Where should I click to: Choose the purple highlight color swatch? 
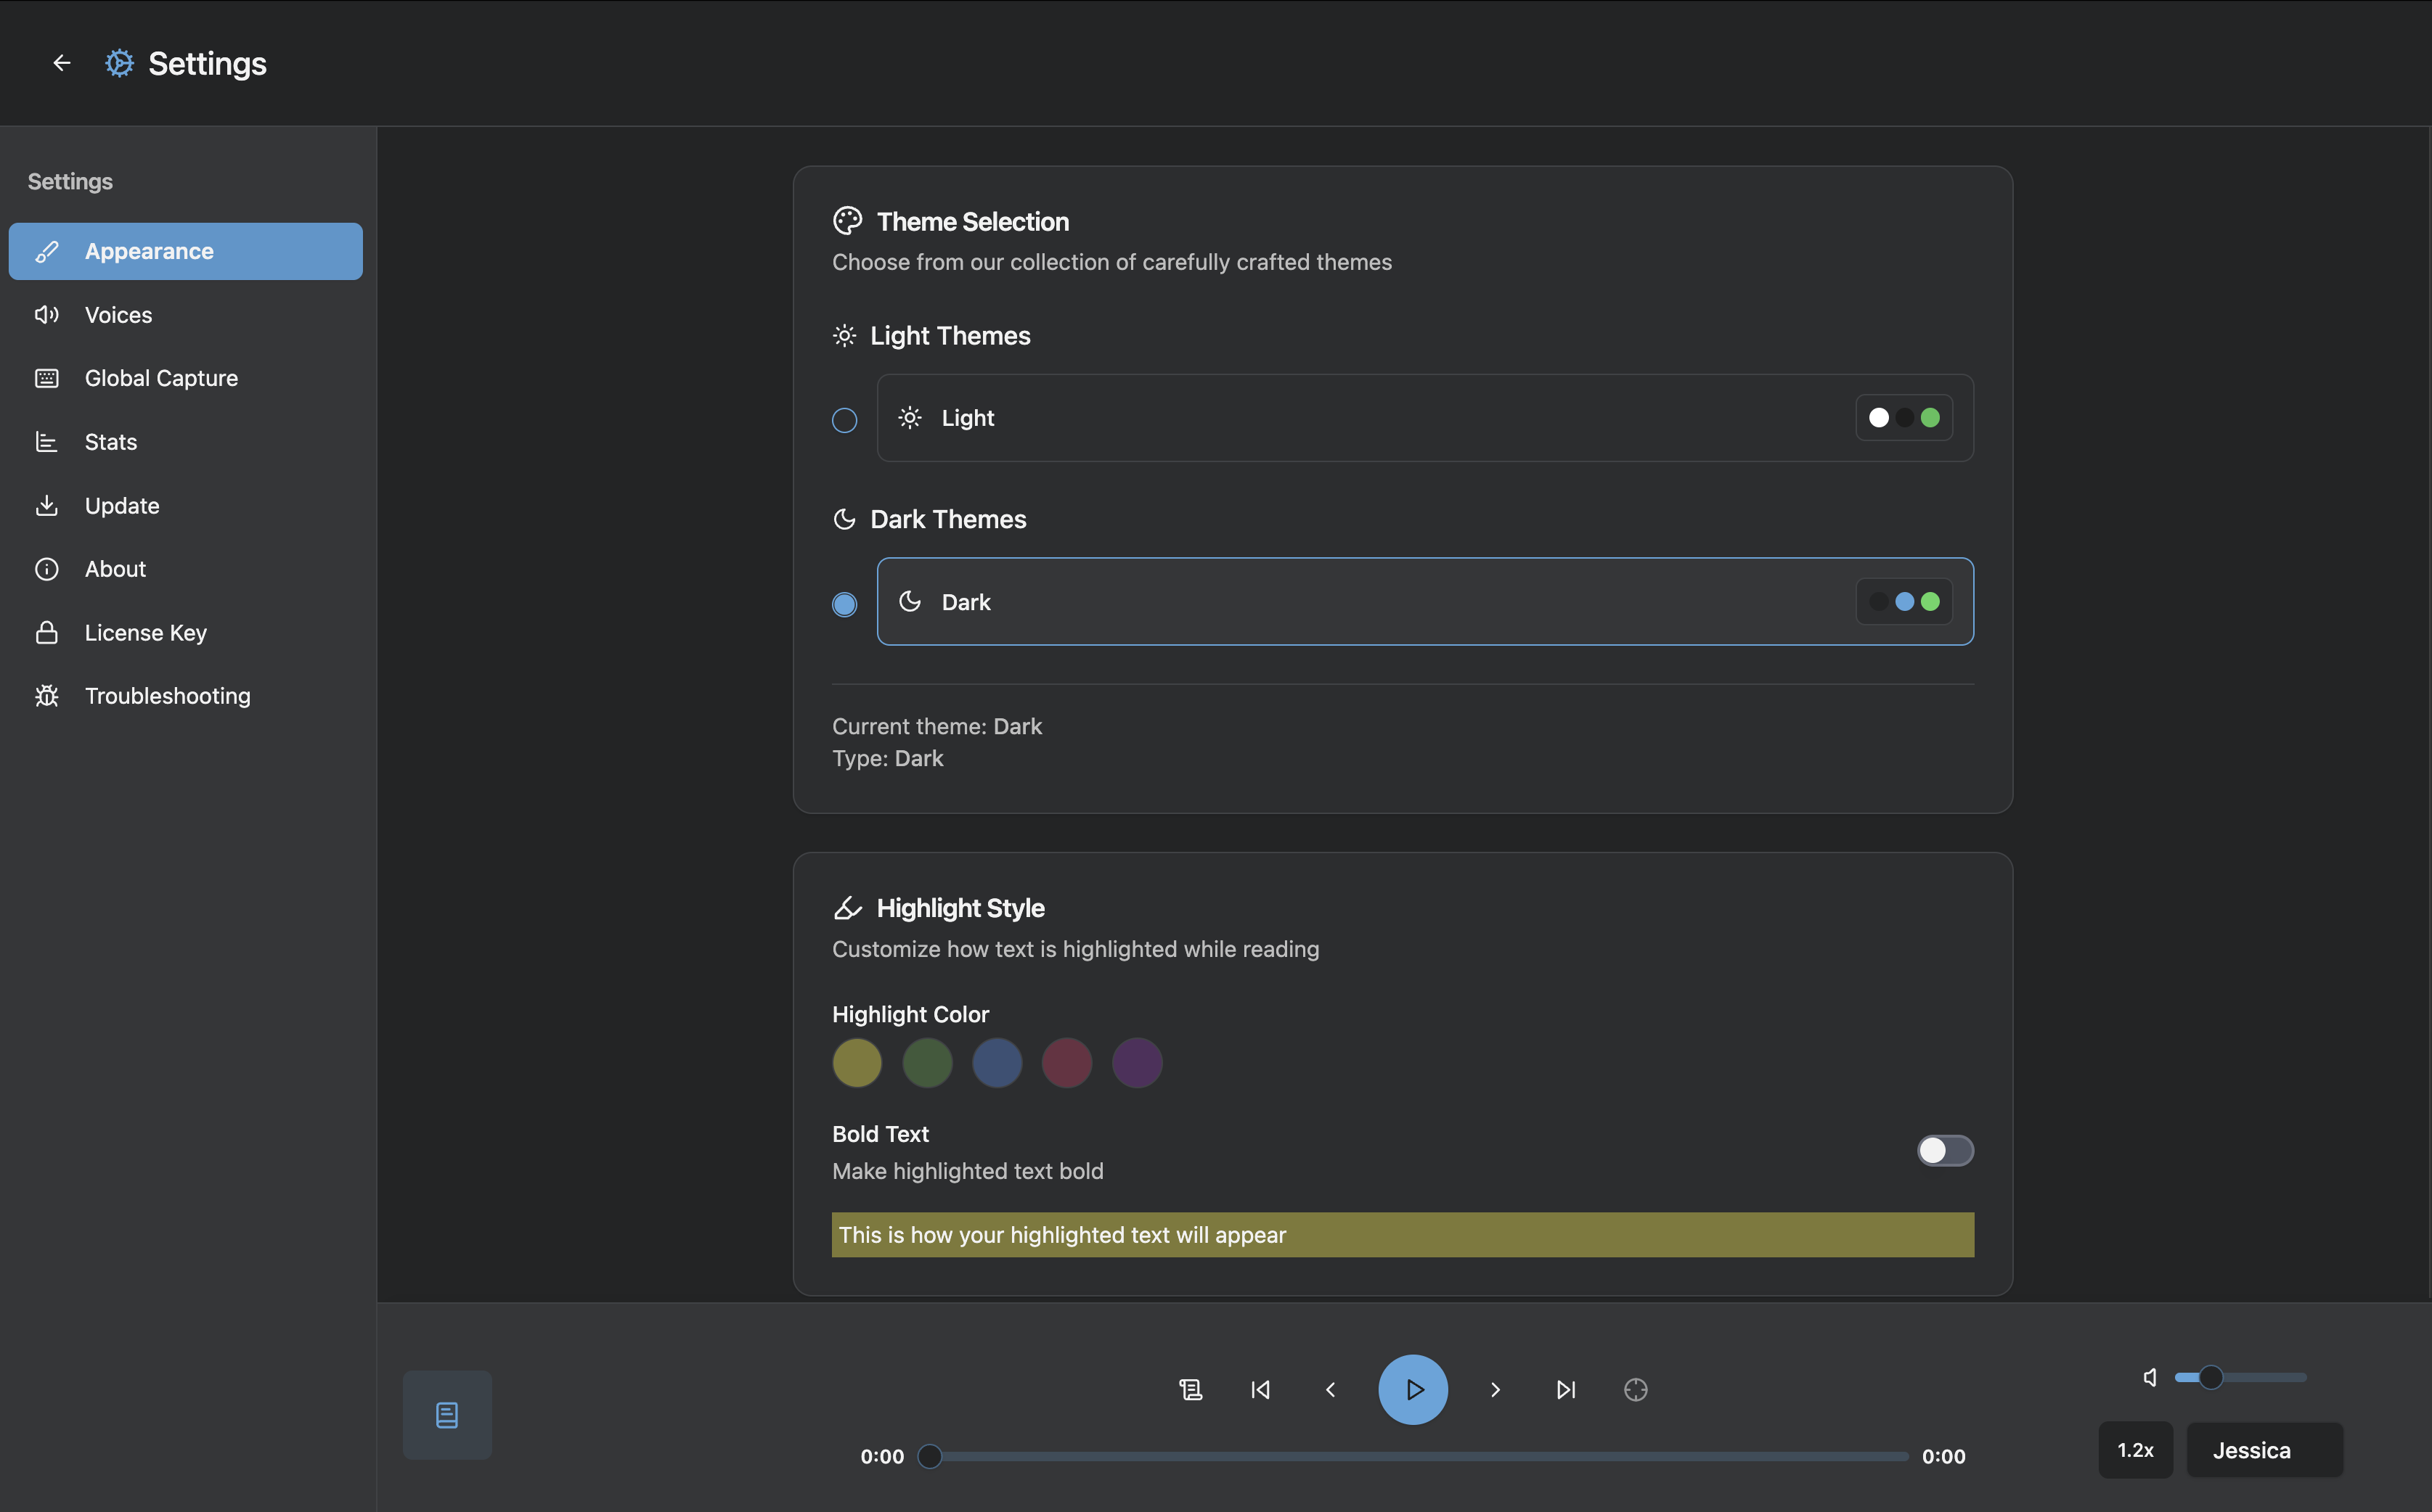[x=1136, y=1062]
